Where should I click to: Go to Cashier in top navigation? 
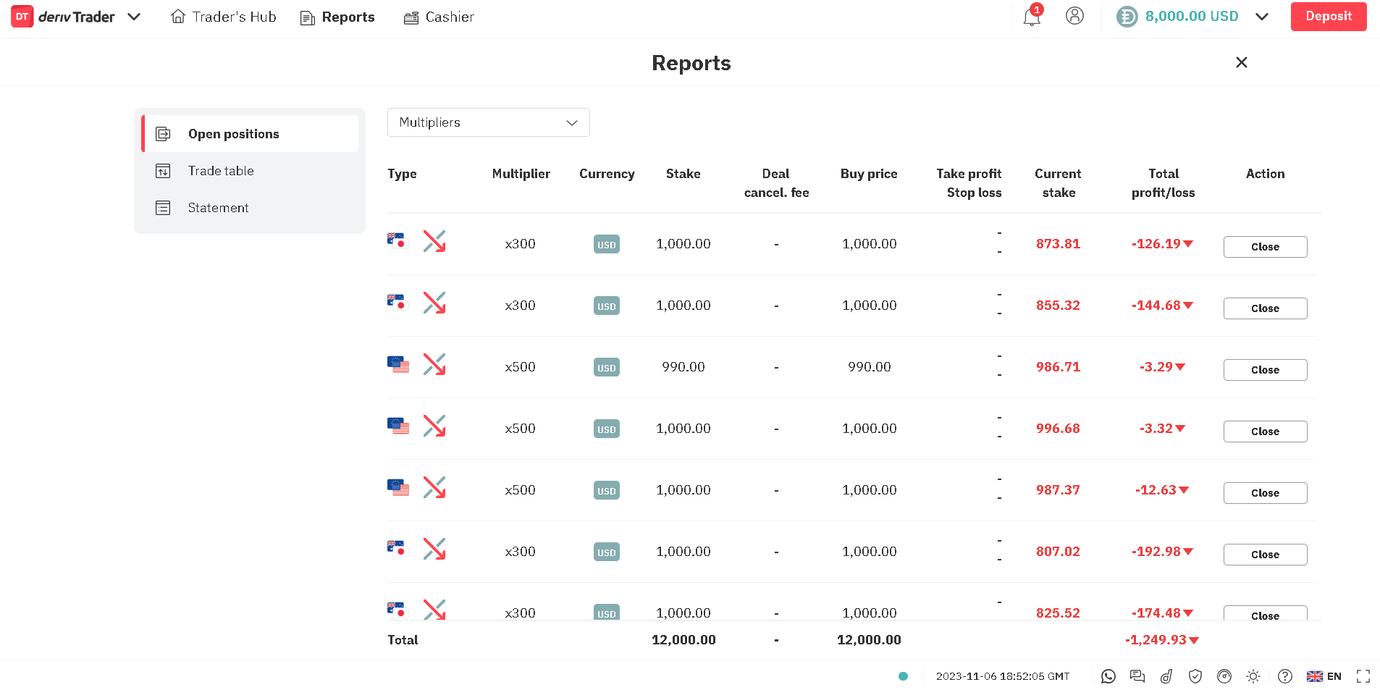pyautogui.click(x=439, y=17)
